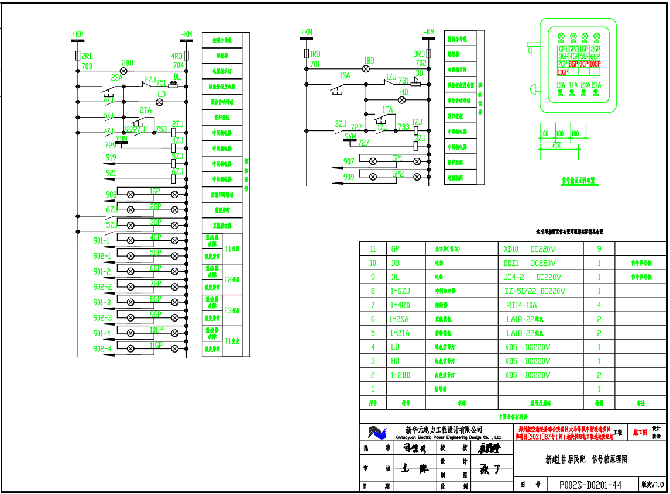This screenshot has height=494, width=670.
Task: Click wire number 704
Action: point(178,65)
